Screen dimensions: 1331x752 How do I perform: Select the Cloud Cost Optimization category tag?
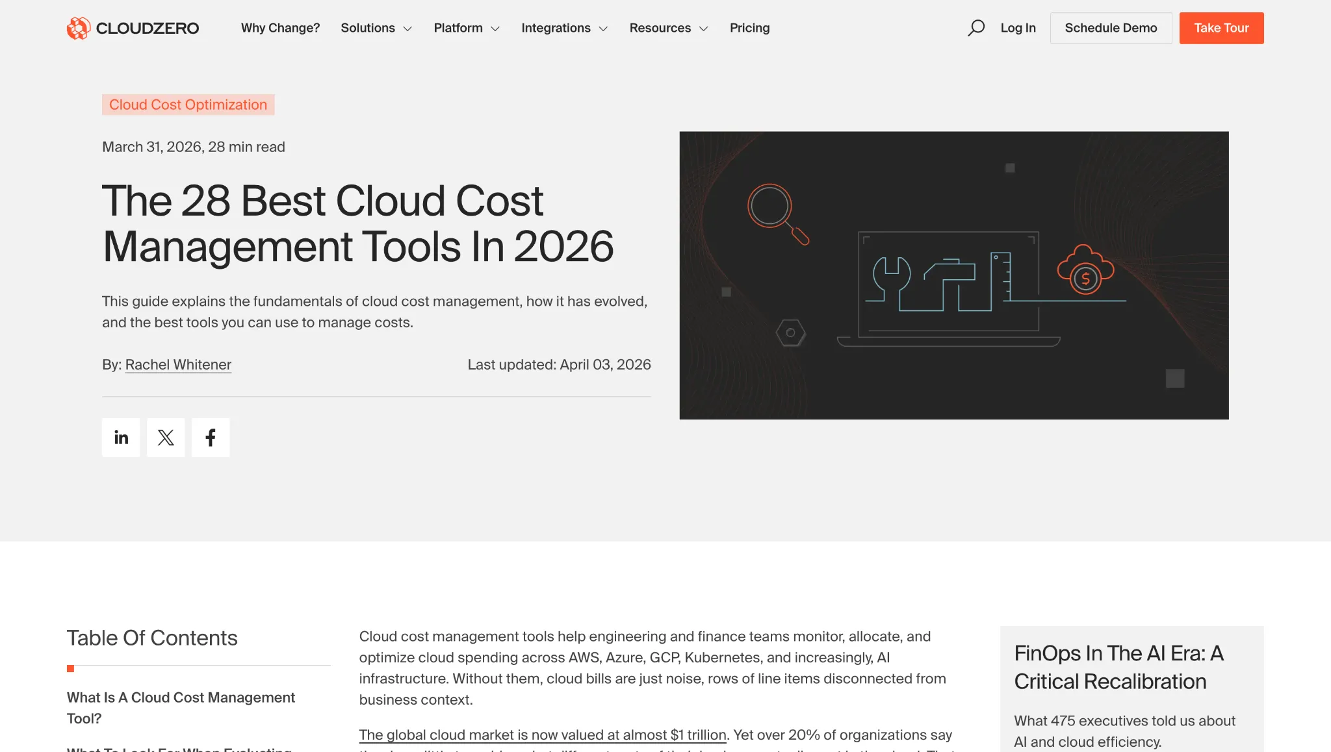pyautogui.click(x=187, y=105)
